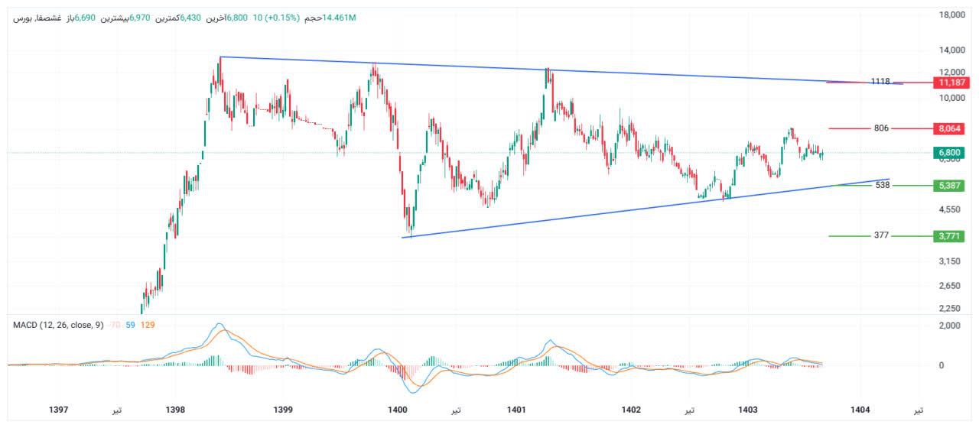Select the 538 support level text
The width and height of the screenshot is (979, 428).
click(881, 185)
